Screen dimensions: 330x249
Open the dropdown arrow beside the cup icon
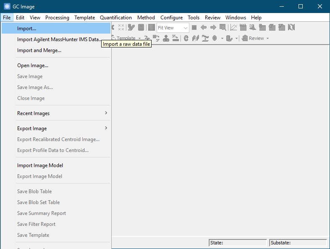[236, 38]
